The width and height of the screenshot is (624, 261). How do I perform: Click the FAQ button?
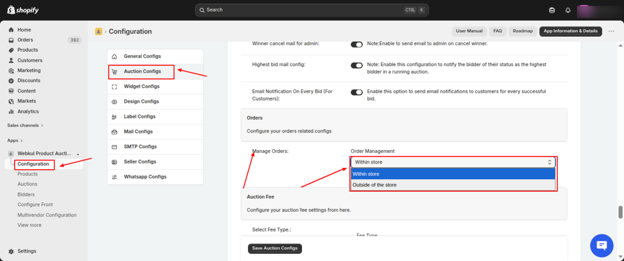[x=498, y=31]
